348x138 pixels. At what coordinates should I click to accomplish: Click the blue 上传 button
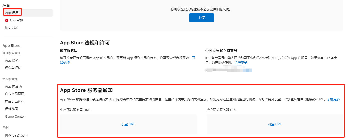[202, 18]
